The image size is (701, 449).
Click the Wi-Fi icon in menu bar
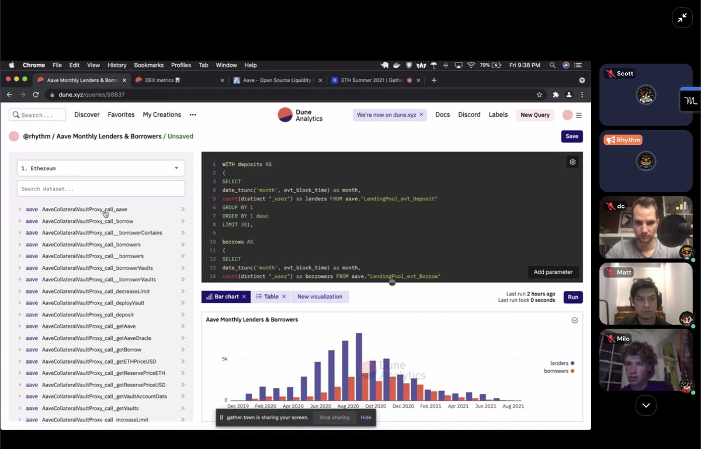471,65
